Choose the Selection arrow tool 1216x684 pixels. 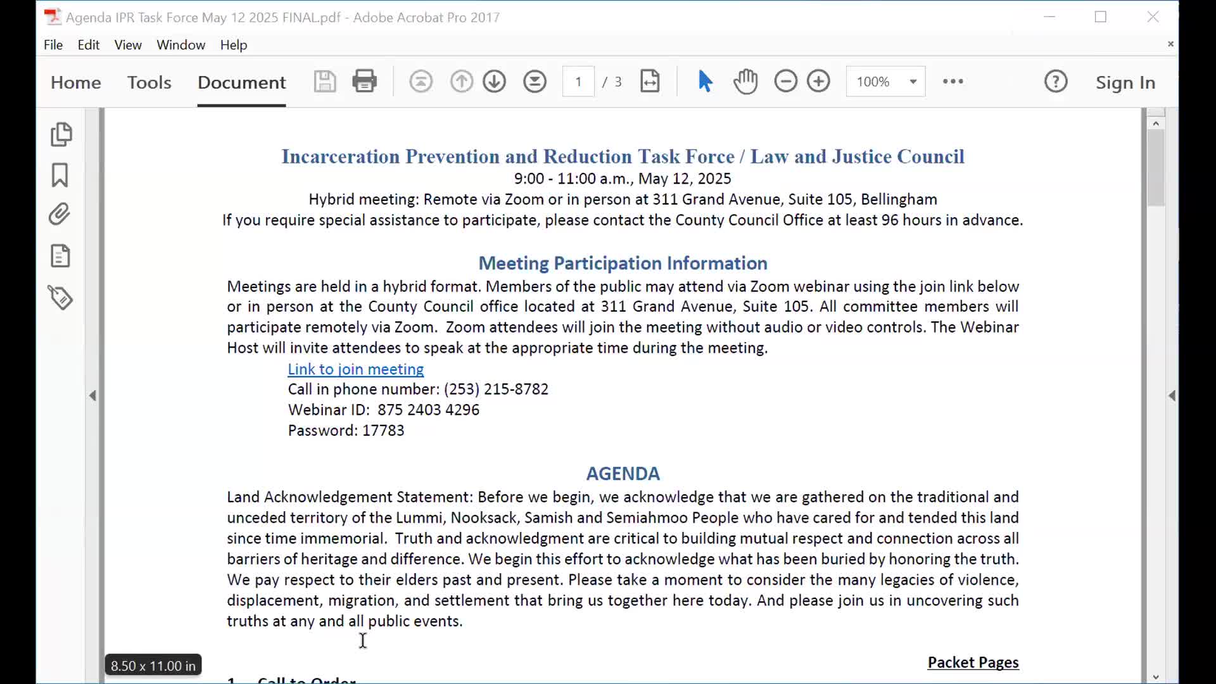coord(705,81)
